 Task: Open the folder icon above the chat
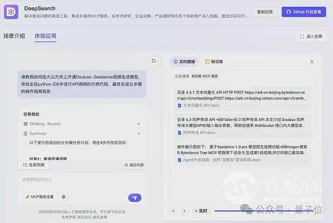click(154, 61)
